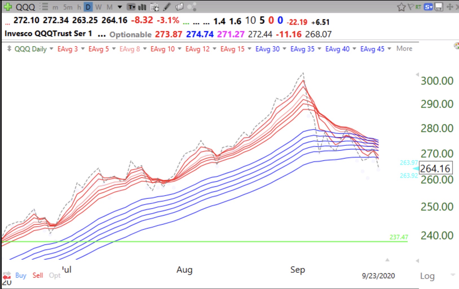The image size is (459, 289).
Task: Click the Invesco QQQTrust Ser 1 name
Action: click(48, 34)
